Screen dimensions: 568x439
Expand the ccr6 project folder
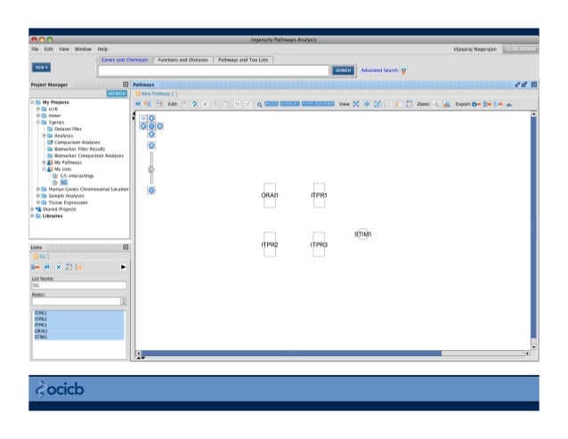click(x=38, y=109)
